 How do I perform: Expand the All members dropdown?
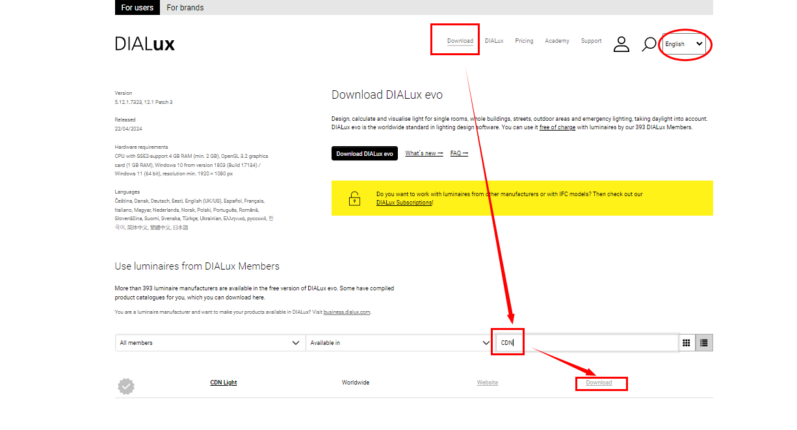[209, 342]
